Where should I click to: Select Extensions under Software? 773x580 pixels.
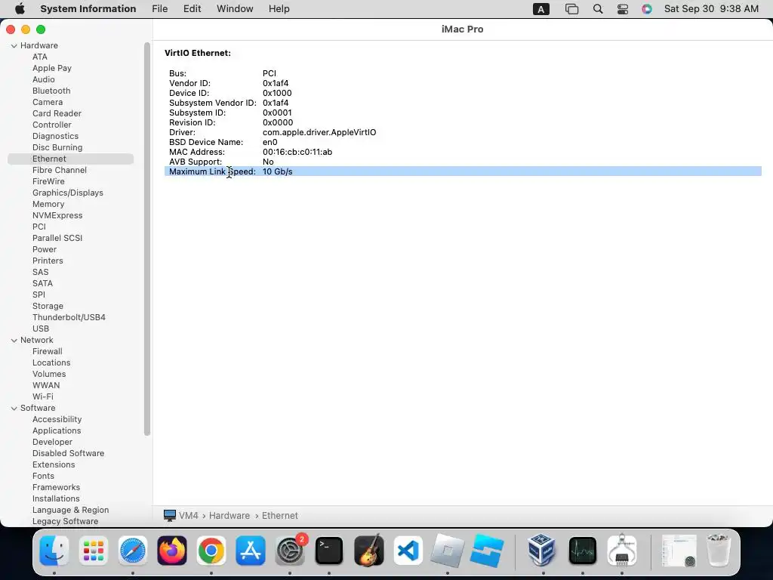(x=54, y=464)
